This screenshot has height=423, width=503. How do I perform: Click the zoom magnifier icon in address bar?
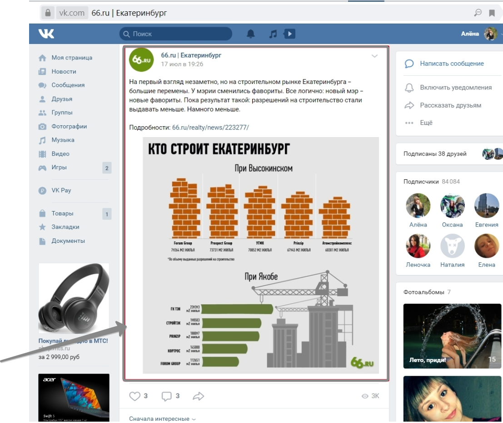click(x=478, y=13)
